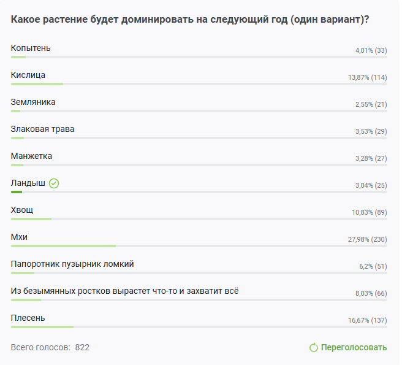
Task: Click the refresh icon next to Переголосовать
Action: [314, 348]
